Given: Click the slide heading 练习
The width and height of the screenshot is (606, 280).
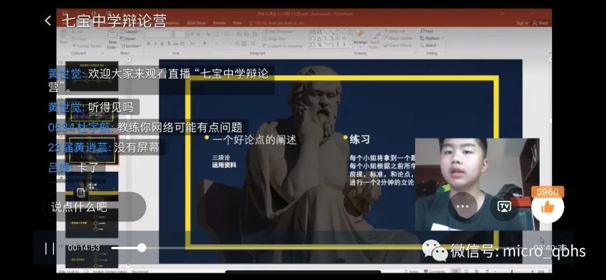Looking at the screenshot, I should [x=360, y=140].
